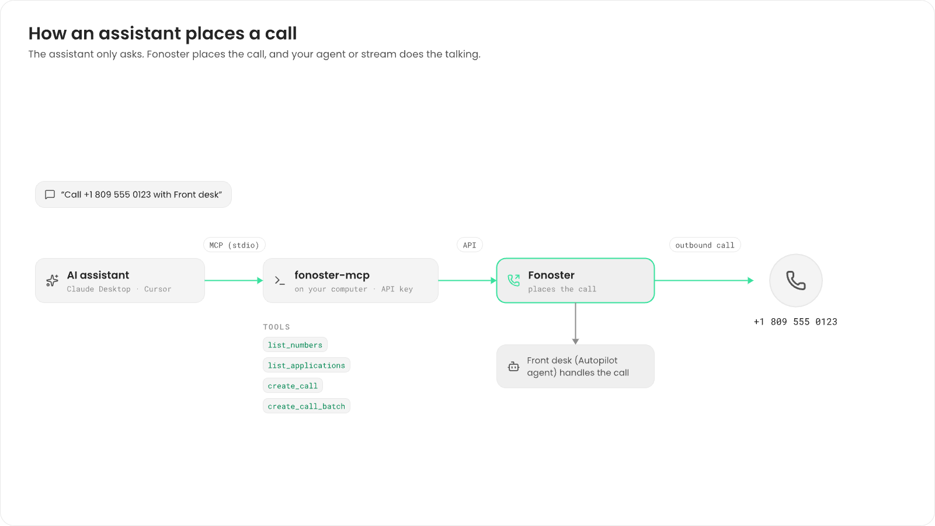Click the API connection label
Image resolution: width=935 pixels, height=526 pixels.
point(470,245)
